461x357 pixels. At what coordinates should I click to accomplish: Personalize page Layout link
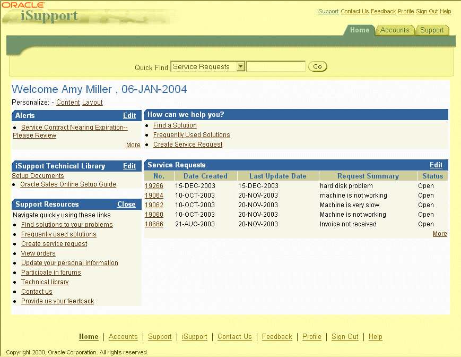[92, 102]
